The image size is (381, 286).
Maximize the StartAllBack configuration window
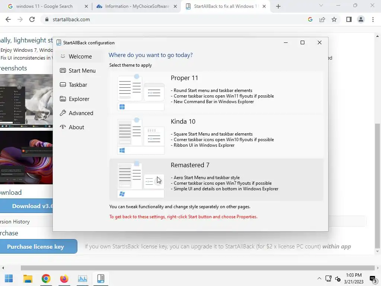click(302, 42)
